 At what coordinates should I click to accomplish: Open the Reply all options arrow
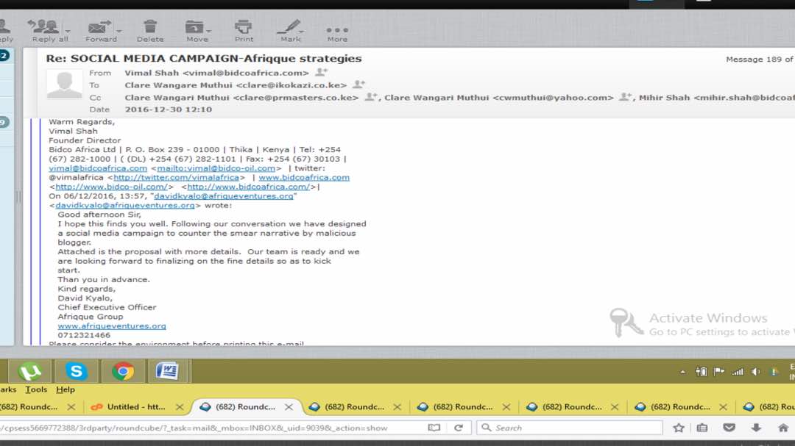coord(68,31)
